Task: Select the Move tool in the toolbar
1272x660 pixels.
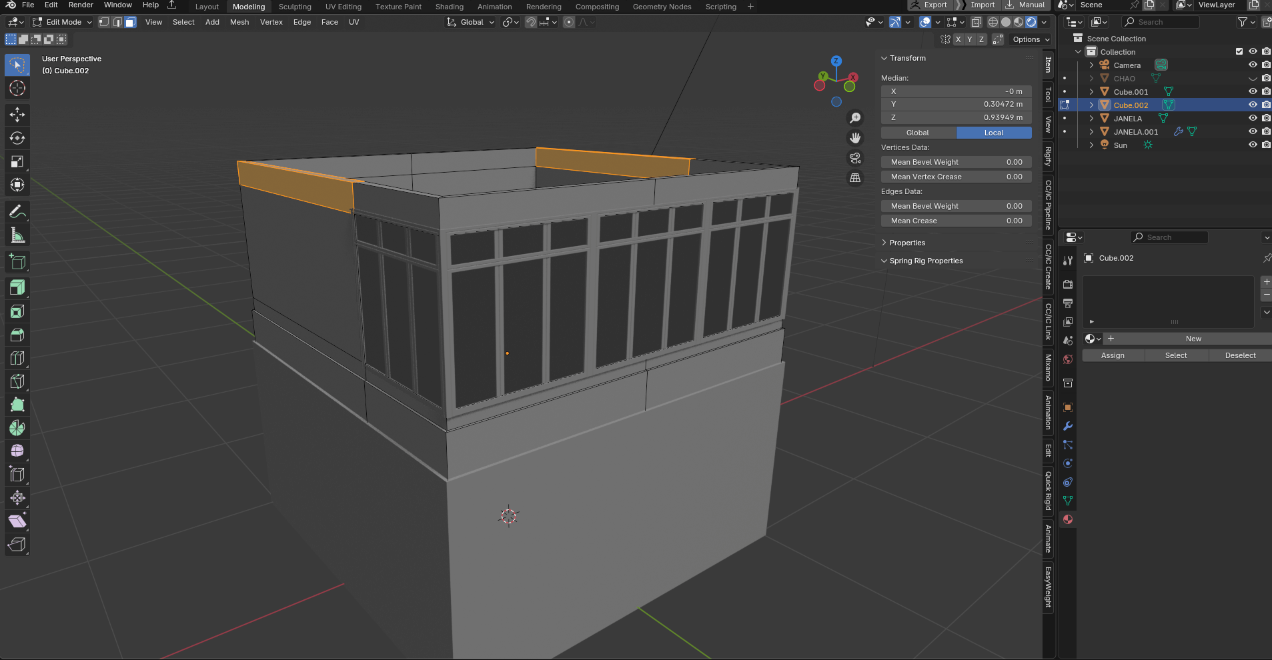Action: [17, 115]
